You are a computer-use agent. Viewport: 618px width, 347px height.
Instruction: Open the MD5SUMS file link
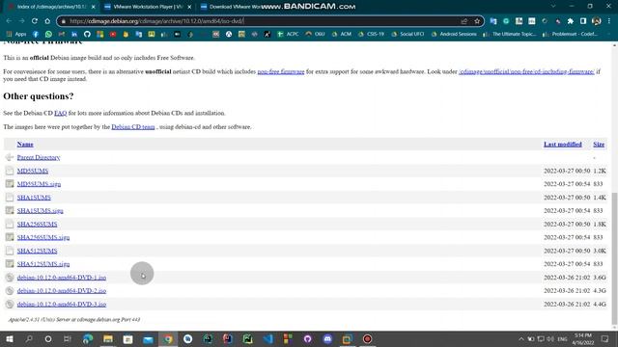pyautogui.click(x=33, y=171)
